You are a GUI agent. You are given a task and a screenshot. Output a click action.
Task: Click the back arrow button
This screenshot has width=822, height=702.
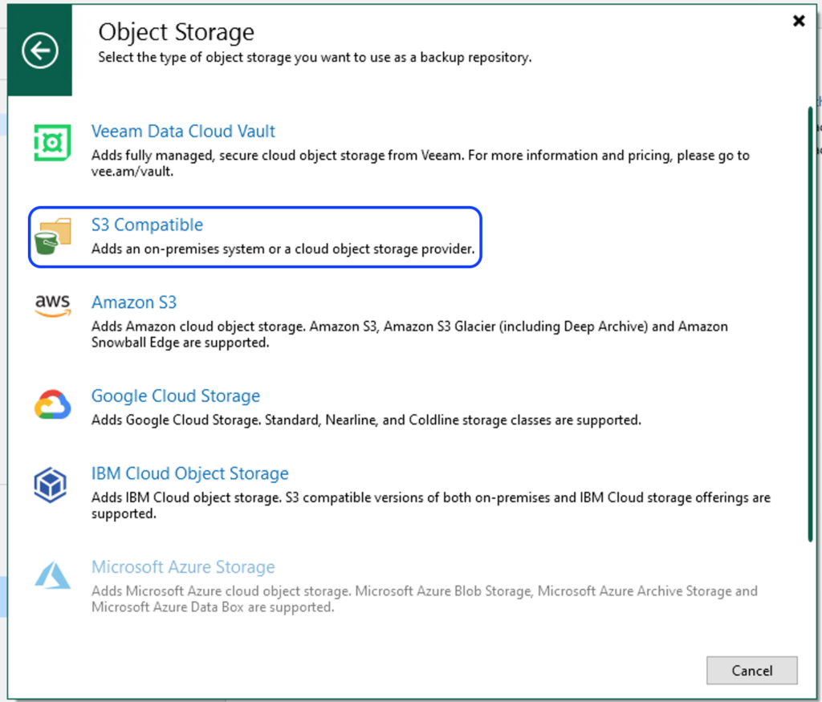tap(39, 52)
